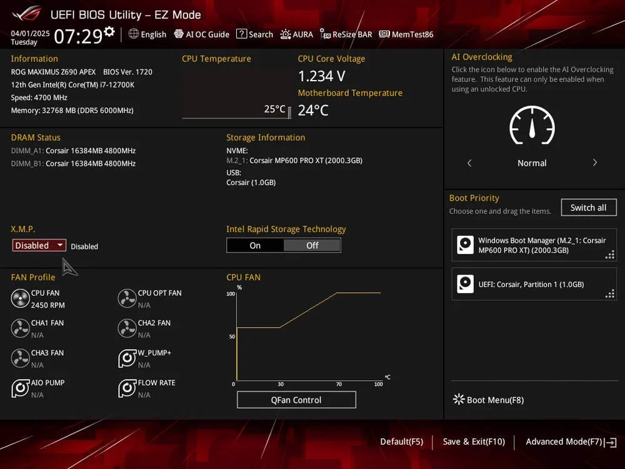Click the globe language icon
Image resolution: width=625 pixels, height=469 pixels.
pos(134,34)
